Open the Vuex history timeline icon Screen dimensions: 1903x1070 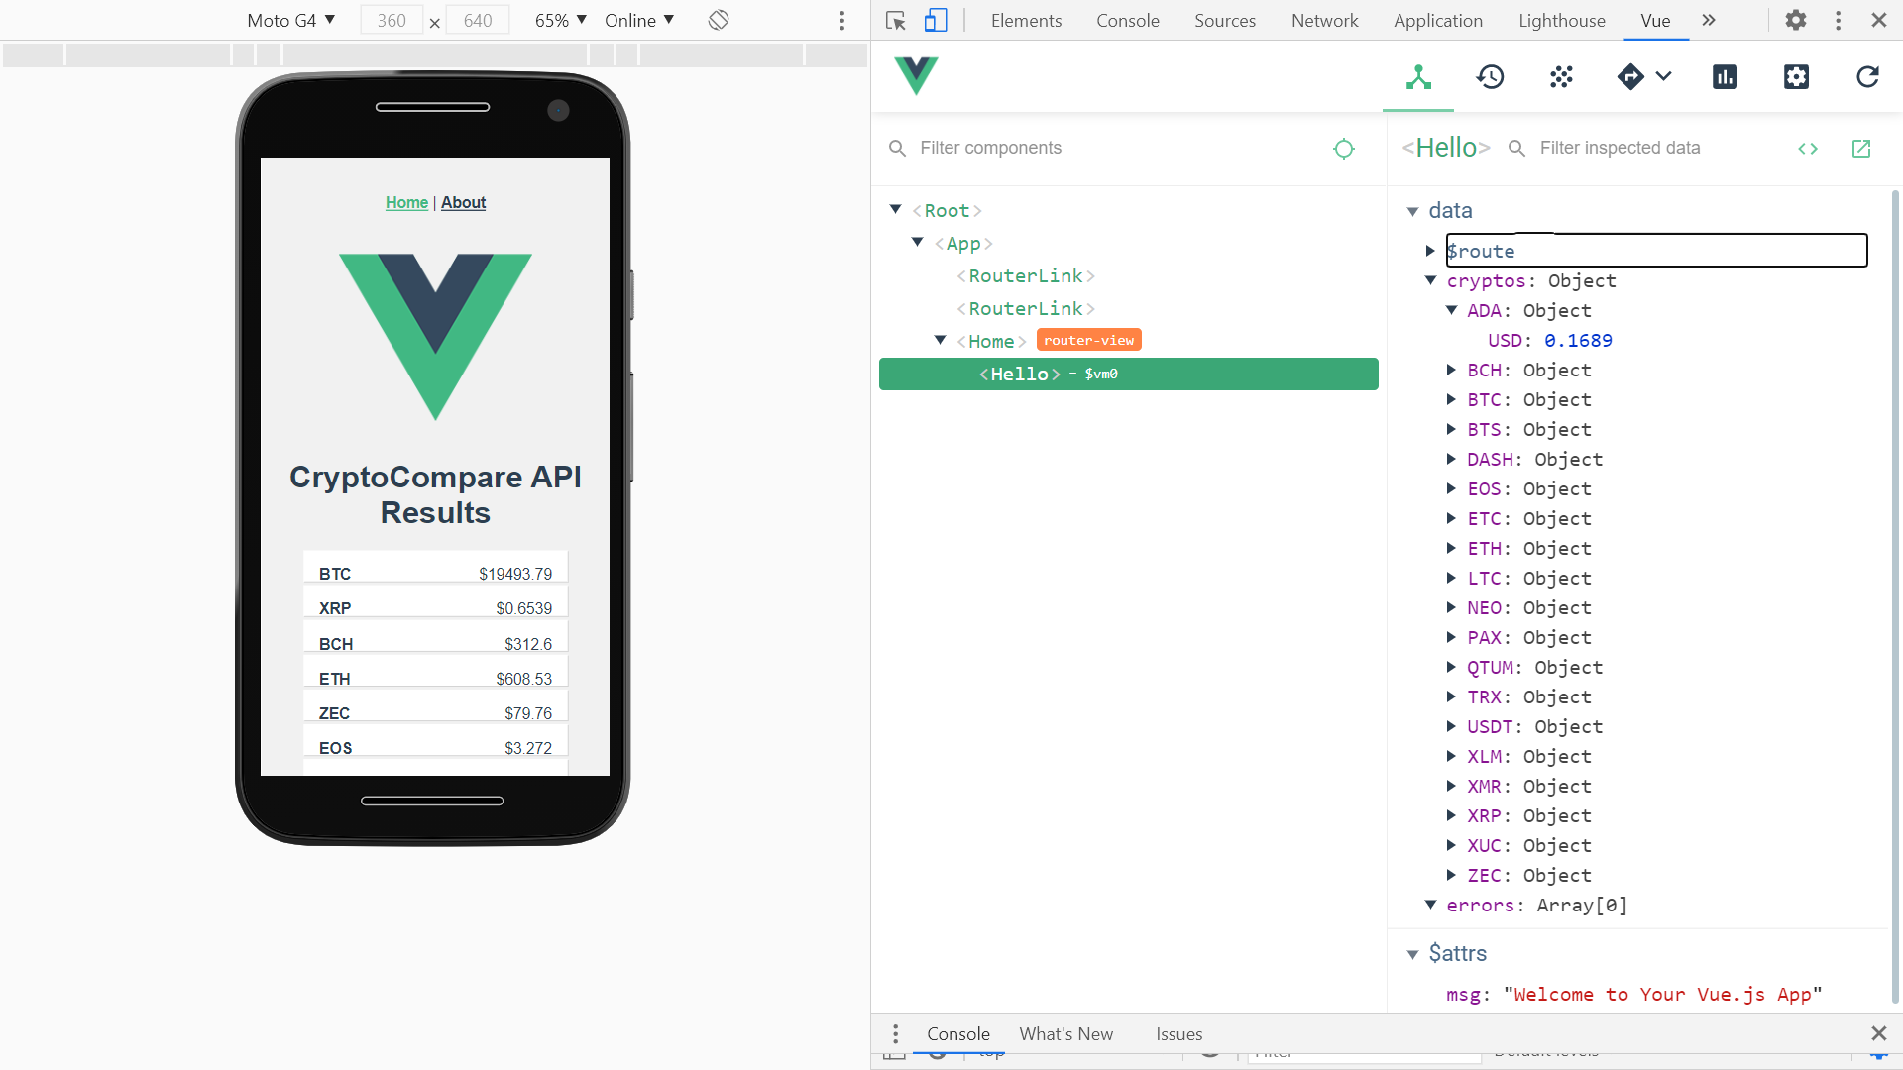point(1490,77)
